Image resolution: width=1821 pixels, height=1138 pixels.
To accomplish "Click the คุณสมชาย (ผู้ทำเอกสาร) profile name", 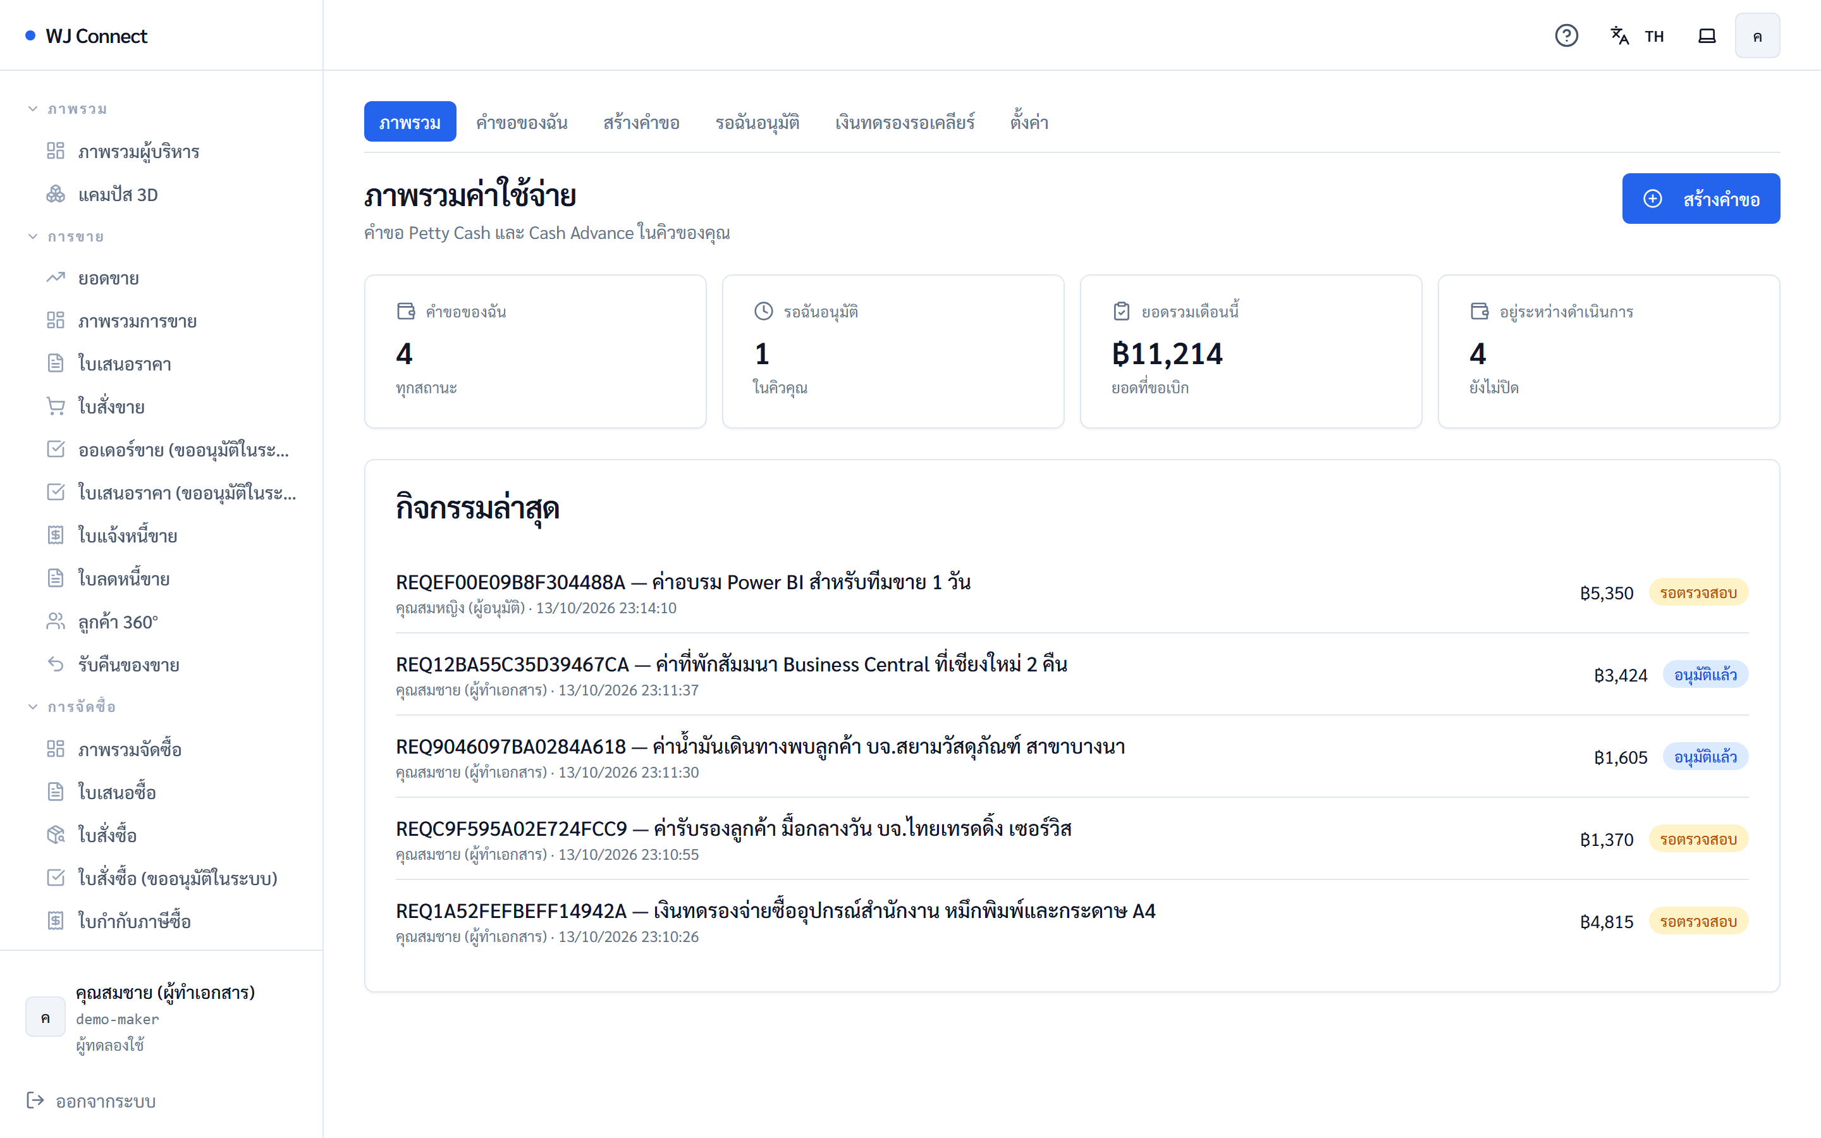I will point(166,992).
